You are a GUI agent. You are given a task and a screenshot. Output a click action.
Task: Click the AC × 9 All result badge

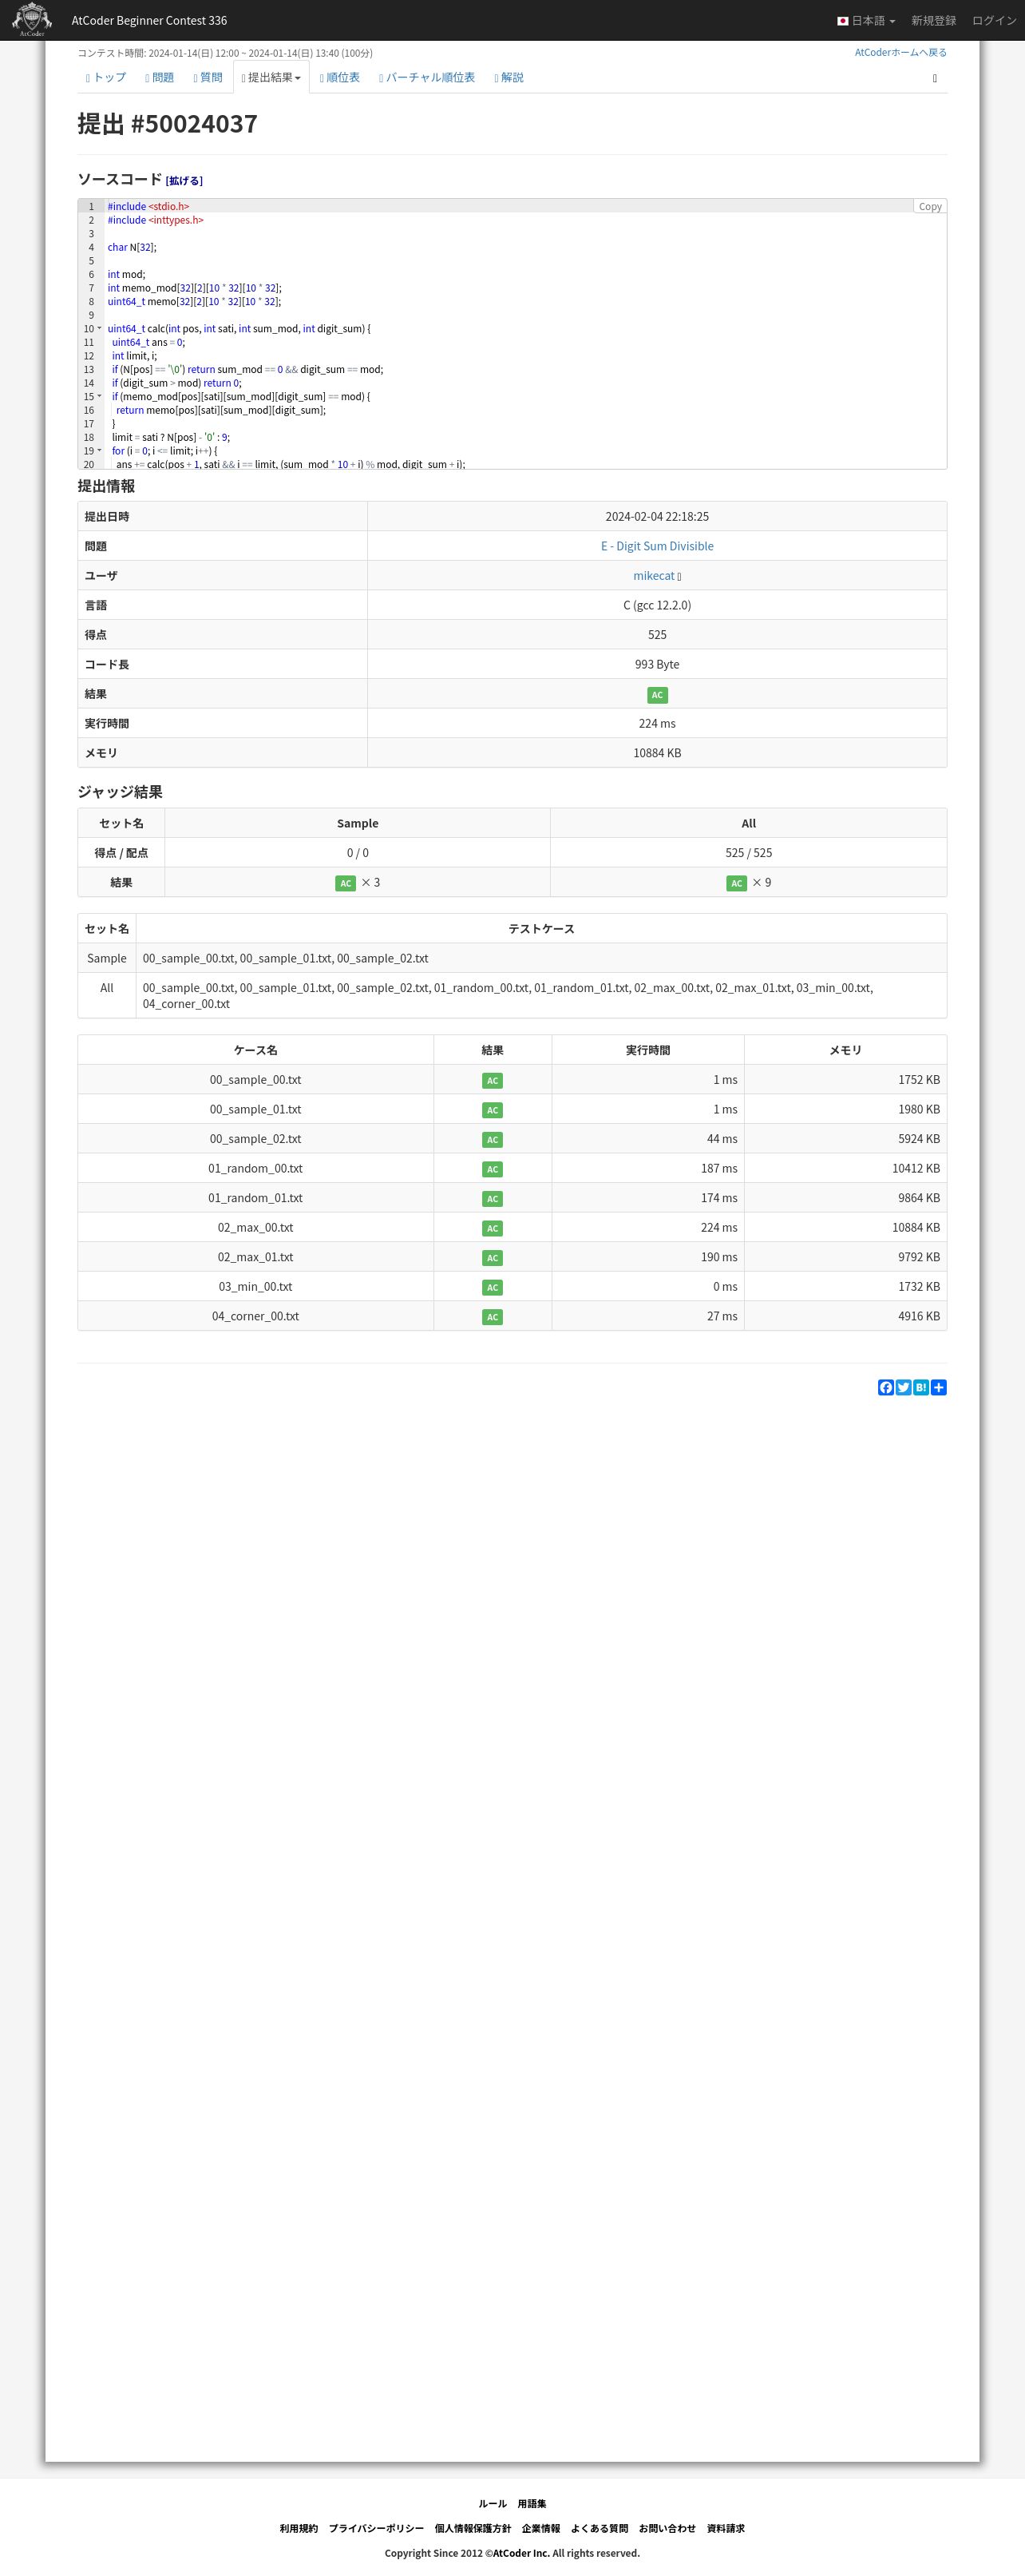[736, 883]
